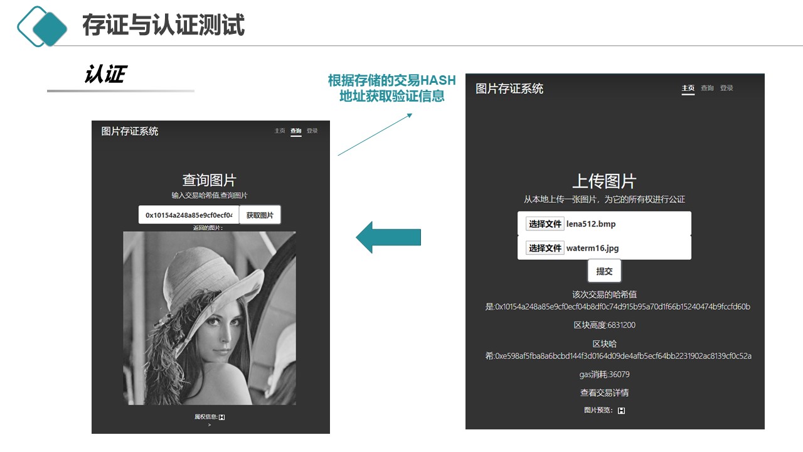The image size is (803, 452).
Task: Click 选择文件 button next to lena512.bmp
Action: tap(545, 223)
